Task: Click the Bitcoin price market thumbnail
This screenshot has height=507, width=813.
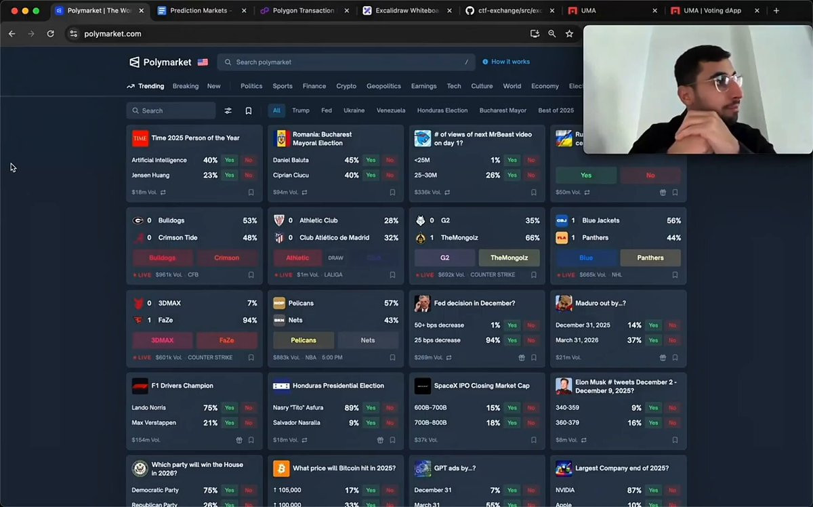Action: pyautogui.click(x=281, y=468)
